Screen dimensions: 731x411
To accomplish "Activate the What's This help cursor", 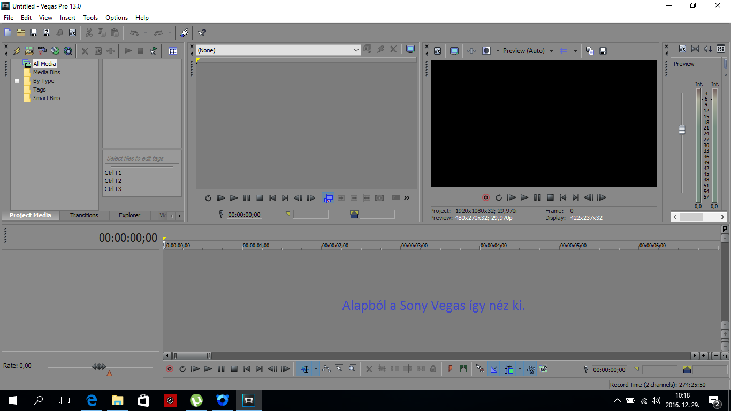I will [202, 33].
